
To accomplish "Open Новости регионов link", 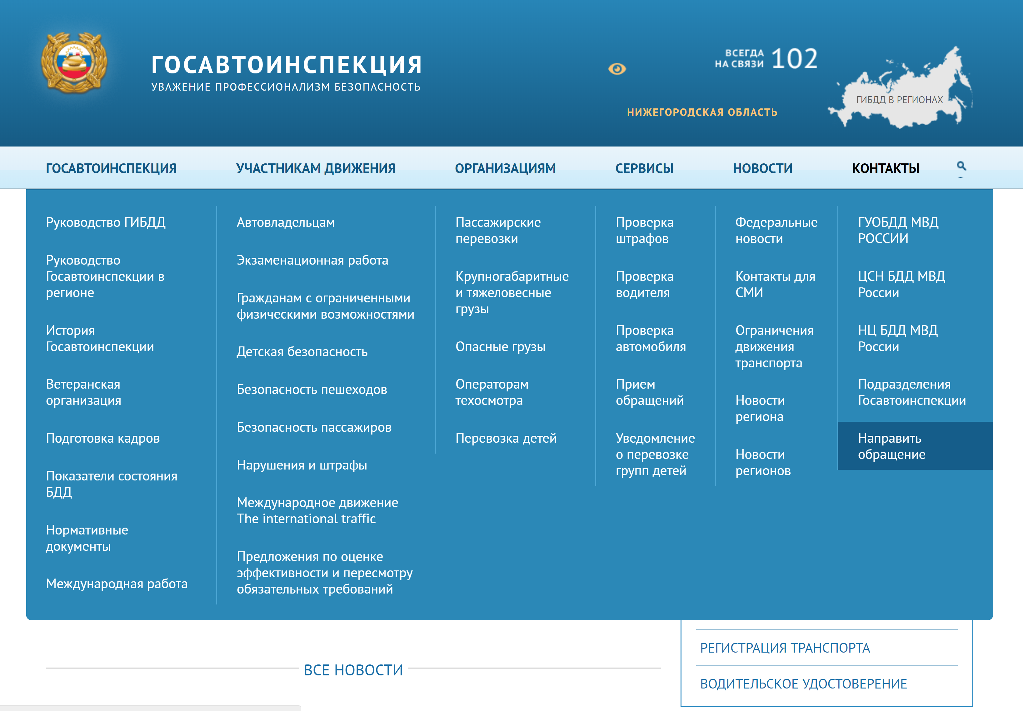I will point(763,462).
